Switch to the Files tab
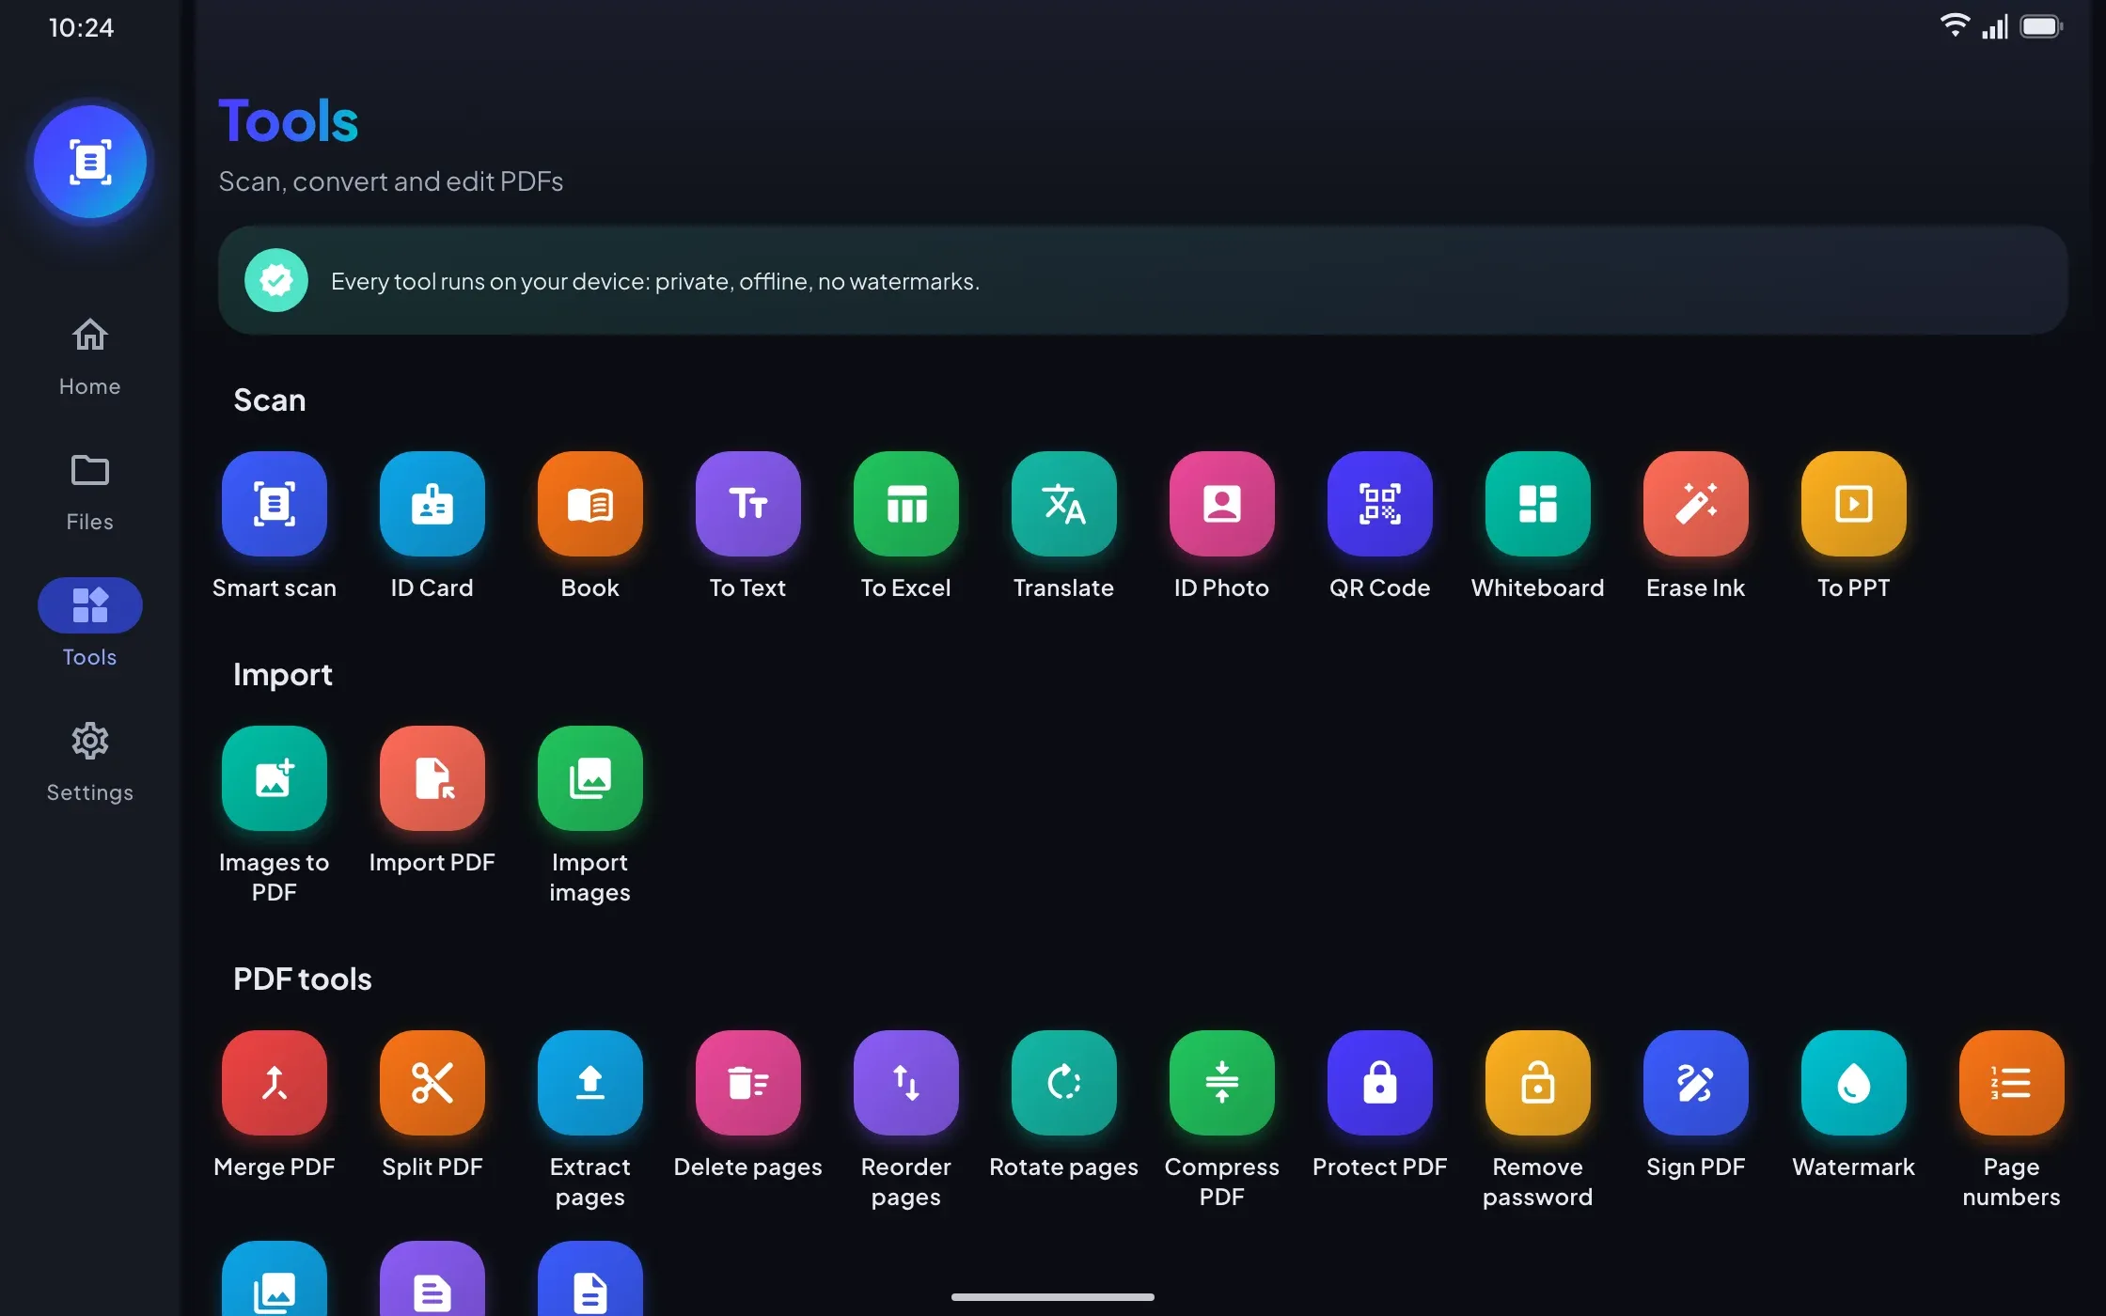The width and height of the screenshot is (2106, 1316). (x=89, y=493)
